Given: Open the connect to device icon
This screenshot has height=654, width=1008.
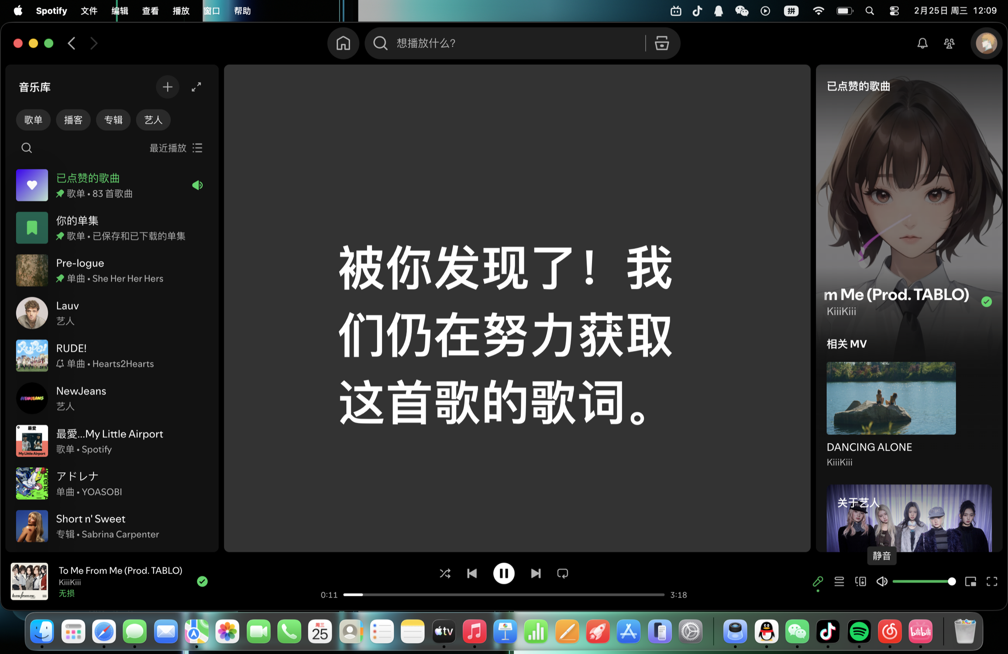Looking at the screenshot, I should [860, 581].
